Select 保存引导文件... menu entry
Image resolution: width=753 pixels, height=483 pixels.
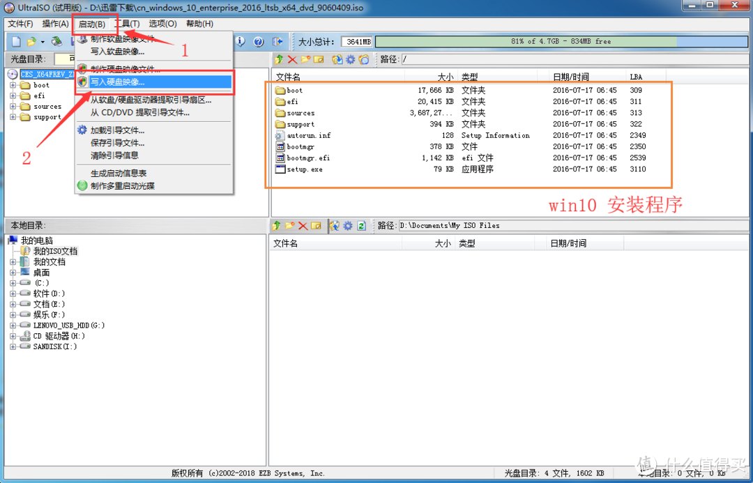pos(153,143)
